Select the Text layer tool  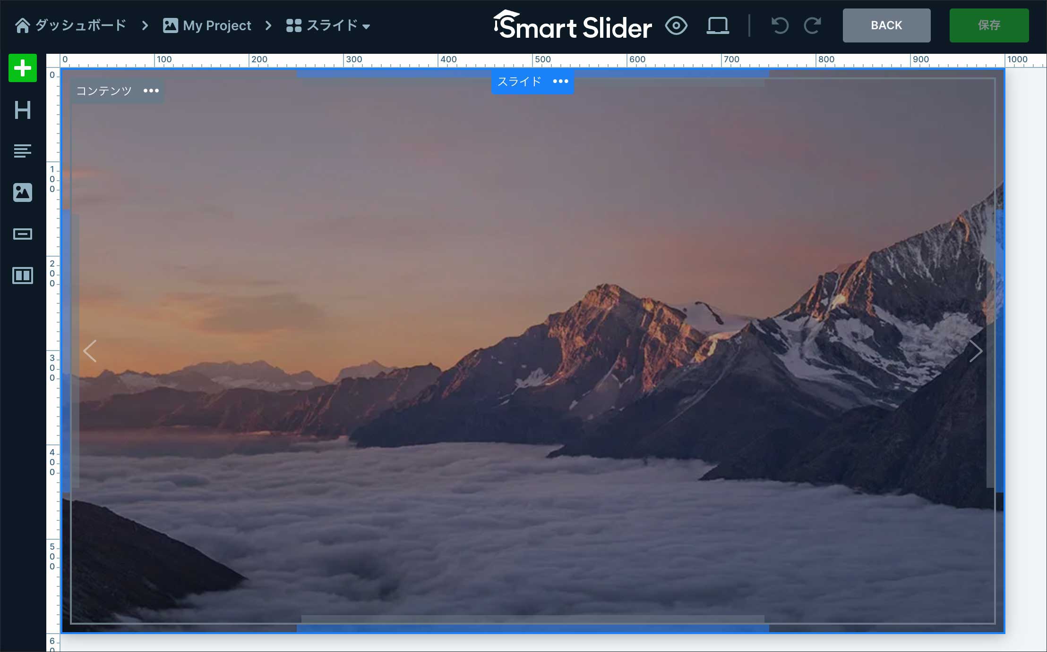point(23,151)
